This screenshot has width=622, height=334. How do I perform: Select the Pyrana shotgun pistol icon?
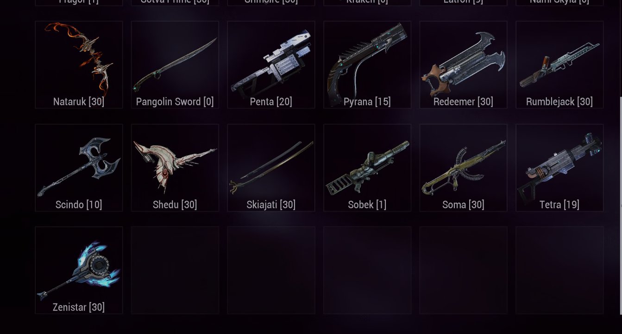coord(367,59)
